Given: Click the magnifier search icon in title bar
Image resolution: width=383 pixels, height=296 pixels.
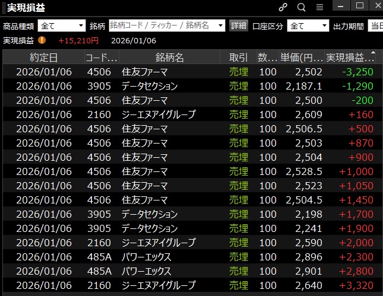Looking at the screenshot, I should 301,7.
